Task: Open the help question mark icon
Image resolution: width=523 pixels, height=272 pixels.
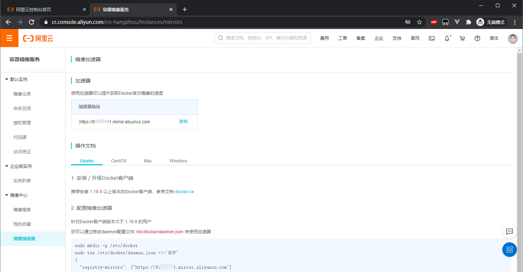Action: 477,38
